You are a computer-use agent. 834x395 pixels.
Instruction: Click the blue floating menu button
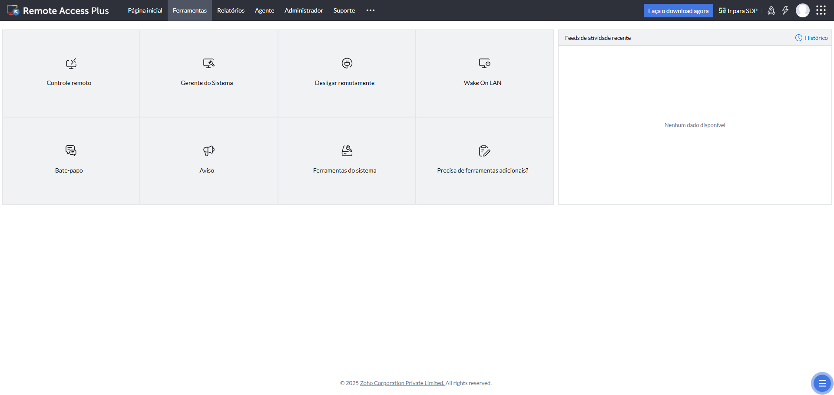pos(822,383)
